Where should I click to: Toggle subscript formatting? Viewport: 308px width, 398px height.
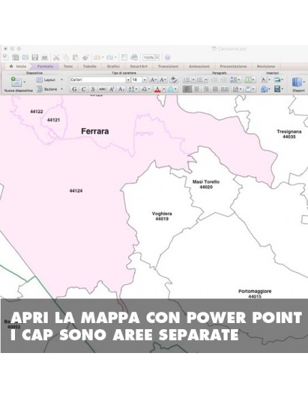(121, 89)
